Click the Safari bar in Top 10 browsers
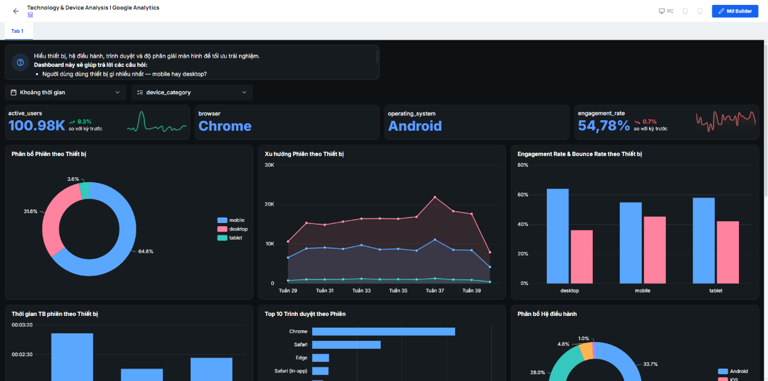Image resolution: width=768 pixels, height=381 pixels. (346, 344)
